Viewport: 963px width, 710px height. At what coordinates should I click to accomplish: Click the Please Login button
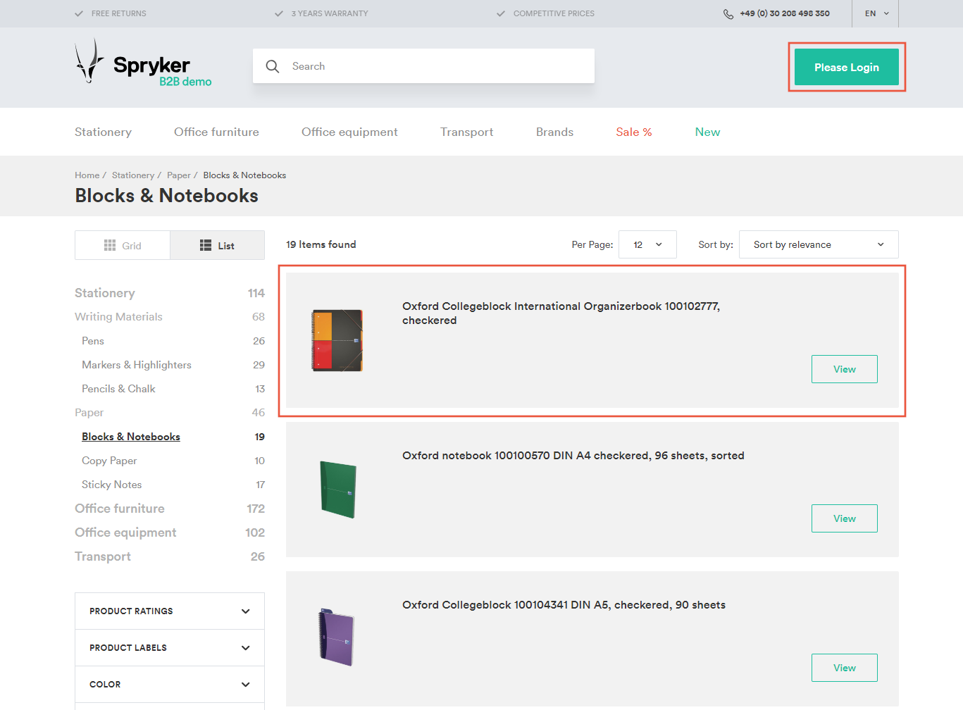click(847, 67)
